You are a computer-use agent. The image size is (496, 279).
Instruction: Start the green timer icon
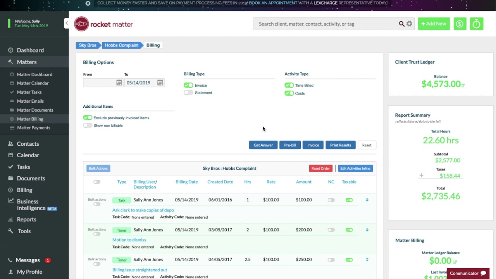point(476,24)
